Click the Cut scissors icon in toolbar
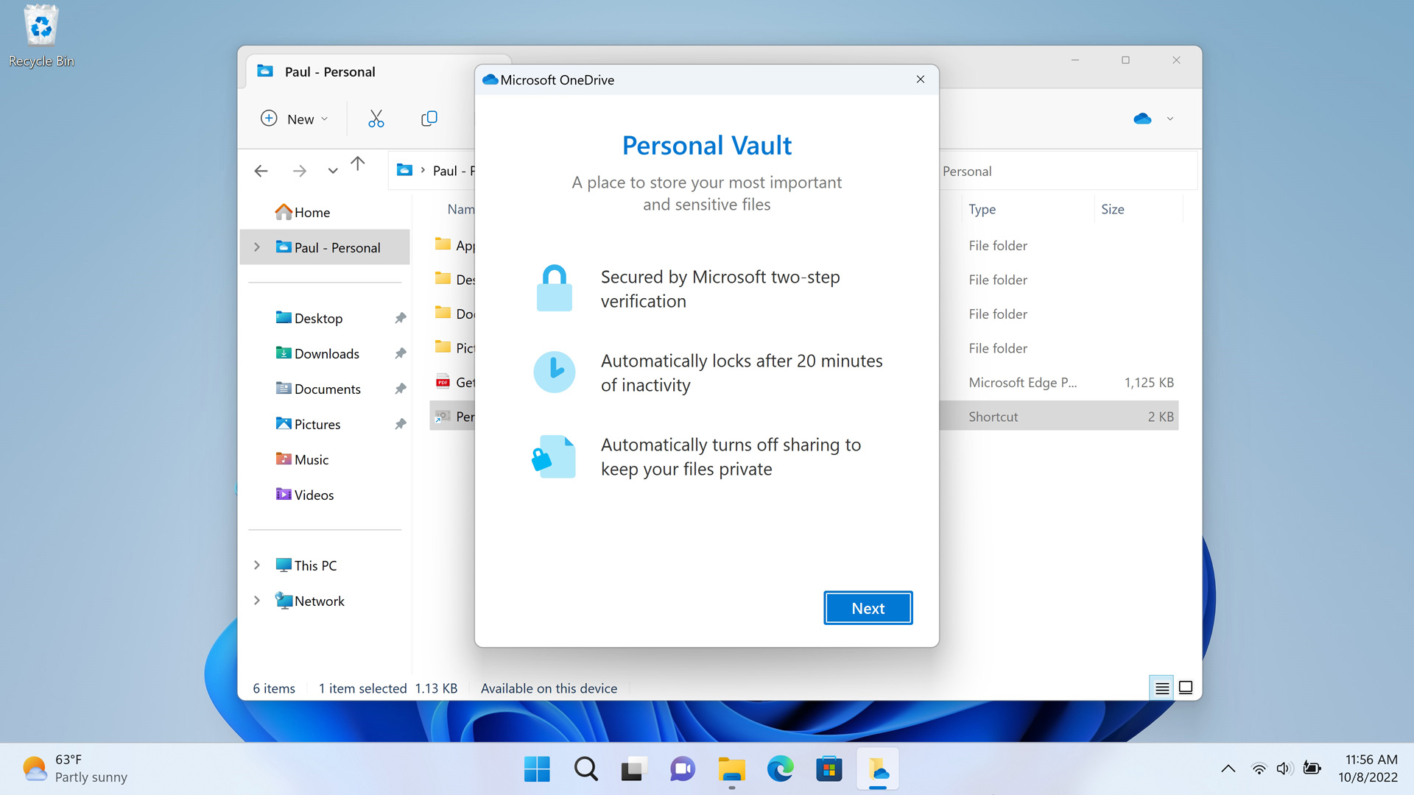Image resolution: width=1414 pixels, height=795 pixels. (376, 119)
